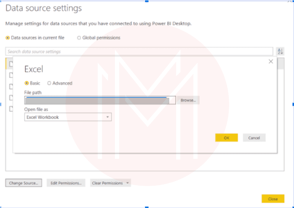
Task: Switch to Global permissions option
Action: coord(79,38)
